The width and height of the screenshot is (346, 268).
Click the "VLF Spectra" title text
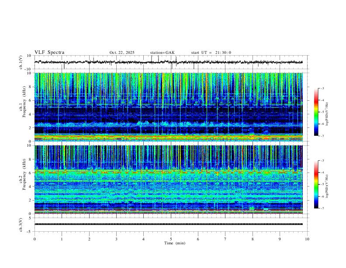(49, 53)
